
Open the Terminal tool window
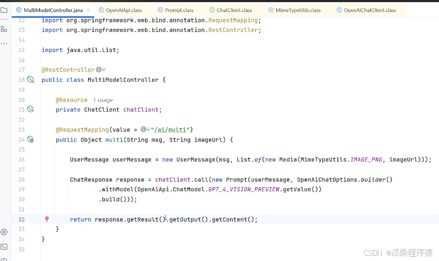click(x=4, y=247)
